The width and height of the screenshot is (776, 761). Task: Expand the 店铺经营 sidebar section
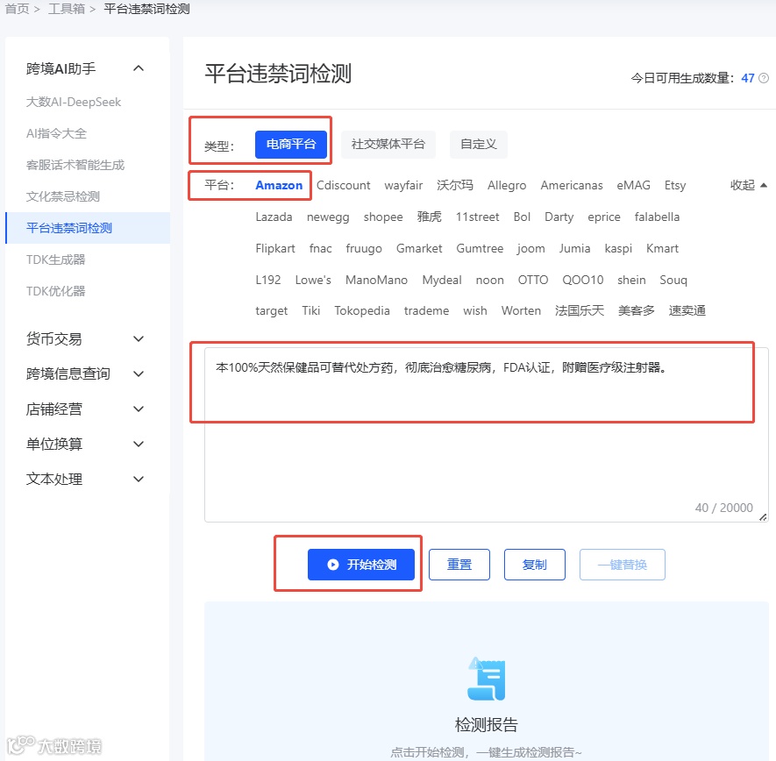[139, 409]
